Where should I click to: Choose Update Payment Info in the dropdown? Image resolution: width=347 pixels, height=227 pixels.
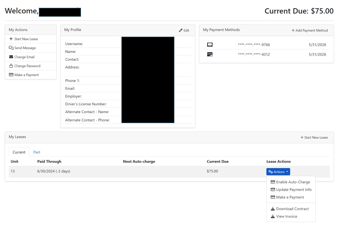tap(294, 190)
